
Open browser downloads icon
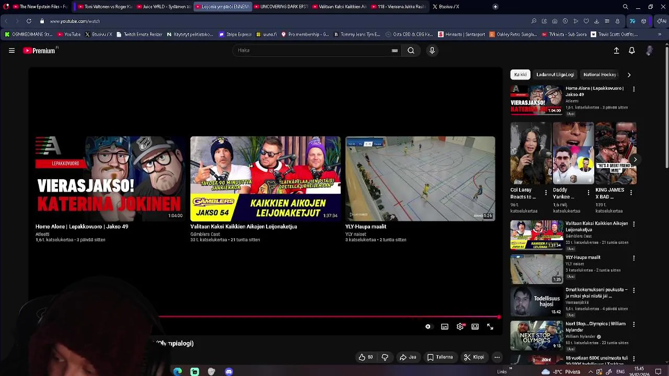point(596,21)
